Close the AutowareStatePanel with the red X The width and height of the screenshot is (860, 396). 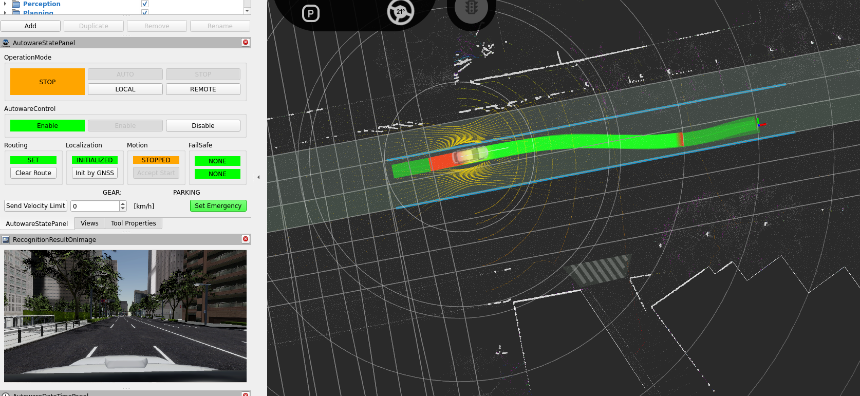(246, 43)
